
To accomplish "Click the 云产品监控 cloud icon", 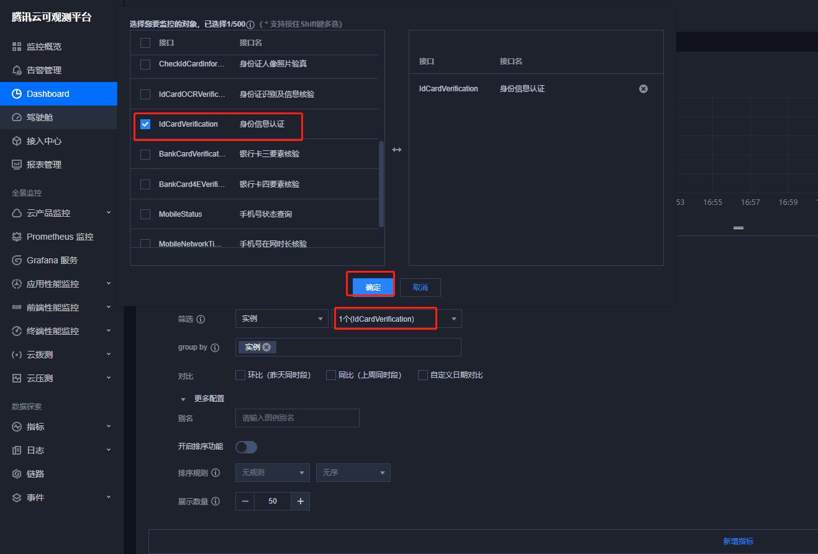I will tap(17, 213).
